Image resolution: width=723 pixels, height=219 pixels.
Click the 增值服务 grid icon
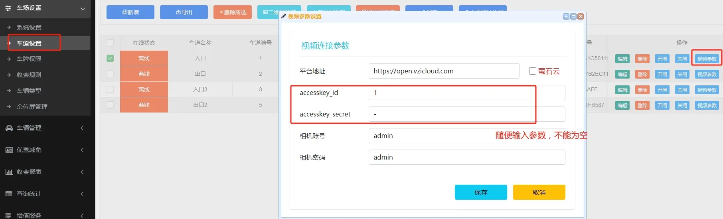coord(9,215)
